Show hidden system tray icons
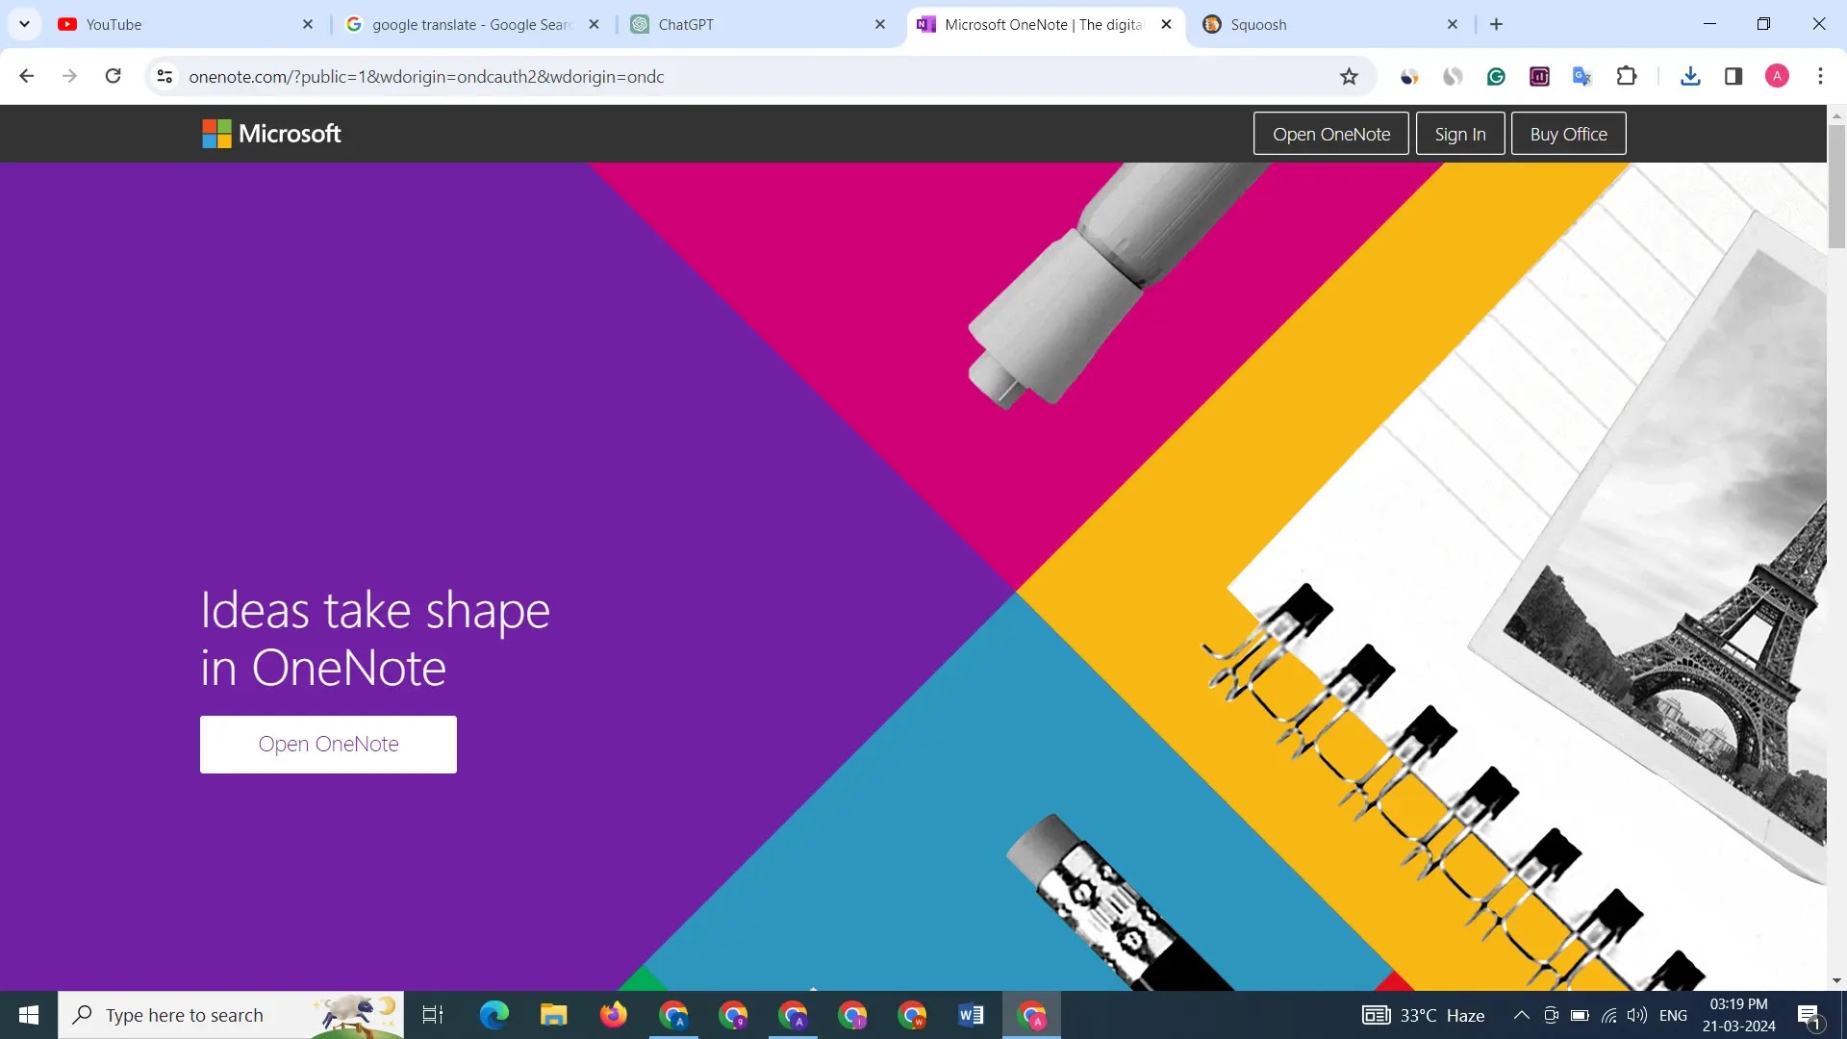This screenshot has width=1847, height=1039. click(x=1521, y=1015)
